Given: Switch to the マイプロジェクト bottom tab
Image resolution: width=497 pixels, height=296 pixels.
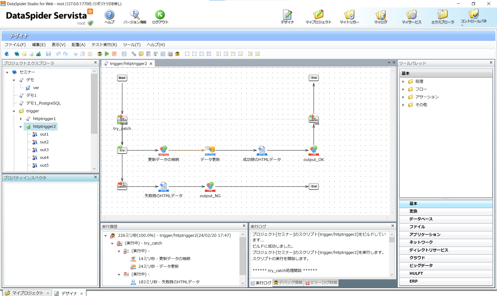Looking at the screenshot, I should tap(27, 293).
